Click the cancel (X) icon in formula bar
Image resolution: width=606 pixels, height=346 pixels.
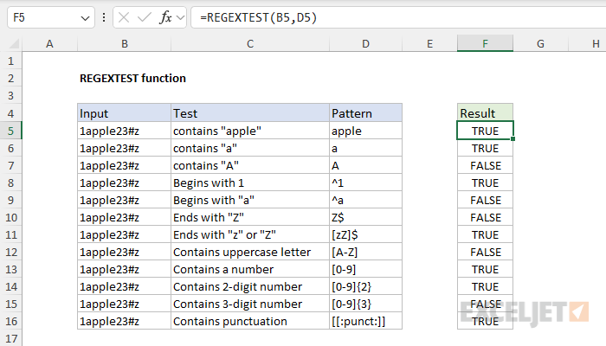point(124,17)
